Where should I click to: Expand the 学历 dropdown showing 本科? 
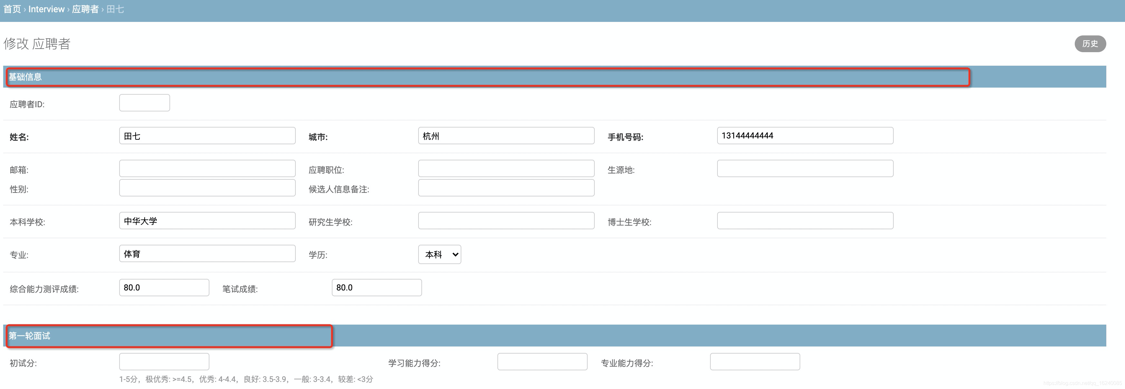[x=439, y=254]
